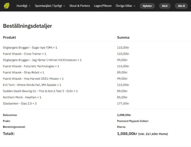Open Hop Harvest 2021: Mosaic product
The height and width of the screenshot is (147, 191).
click(33, 79)
